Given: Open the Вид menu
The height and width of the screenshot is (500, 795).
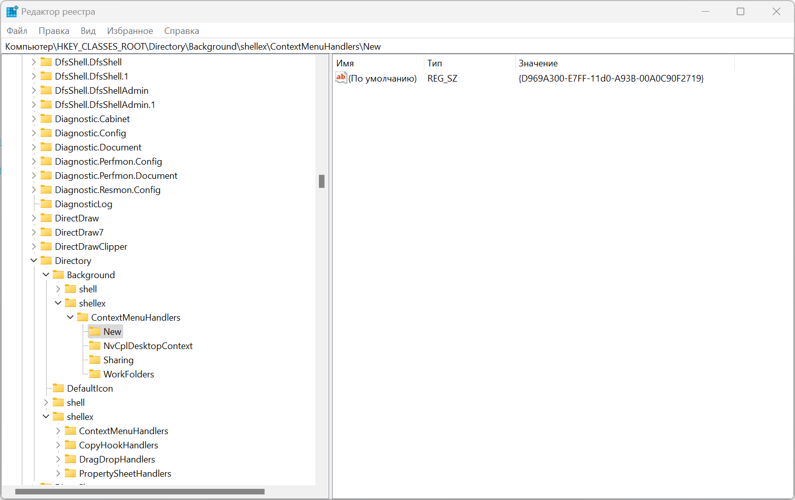Looking at the screenshot, I should [x=88, y=31].
